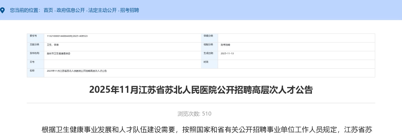The height and width of the screenshot is (134, 402).
Task: Click the 浏览次数: 510 view counter
Action: pyautogui.click(x=194, y=114)
